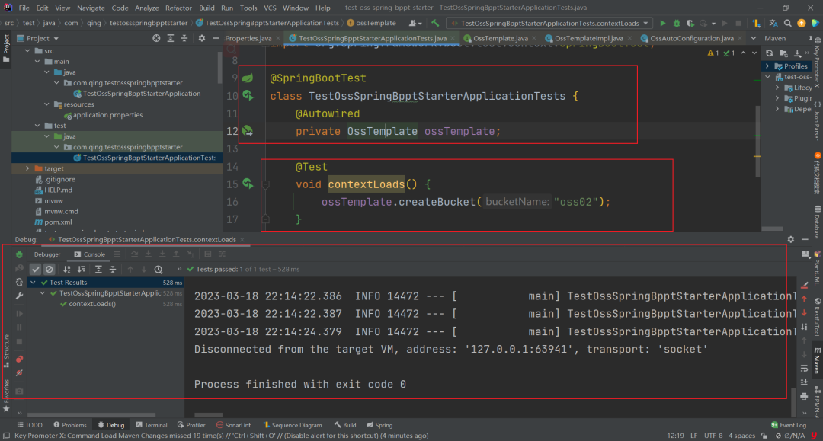This screenshot has width=823, height=441.
Task: Build project with the hammer icon
Action: click(x=435, y=23)
